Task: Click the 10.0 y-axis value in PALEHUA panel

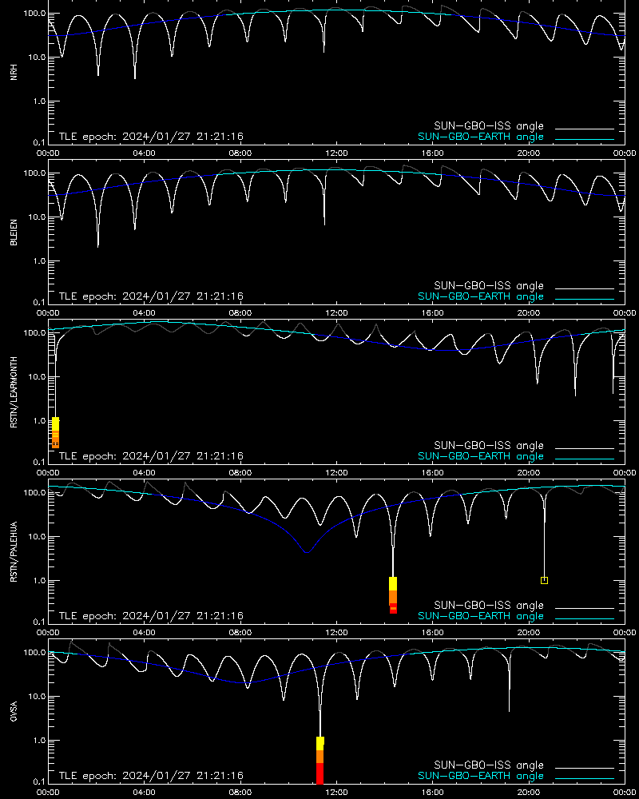Action: coord(36,537)
